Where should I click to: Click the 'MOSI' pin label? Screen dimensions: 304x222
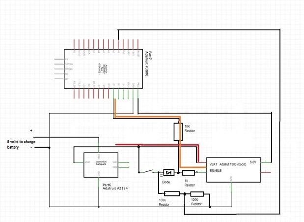(x=84, y=53)
